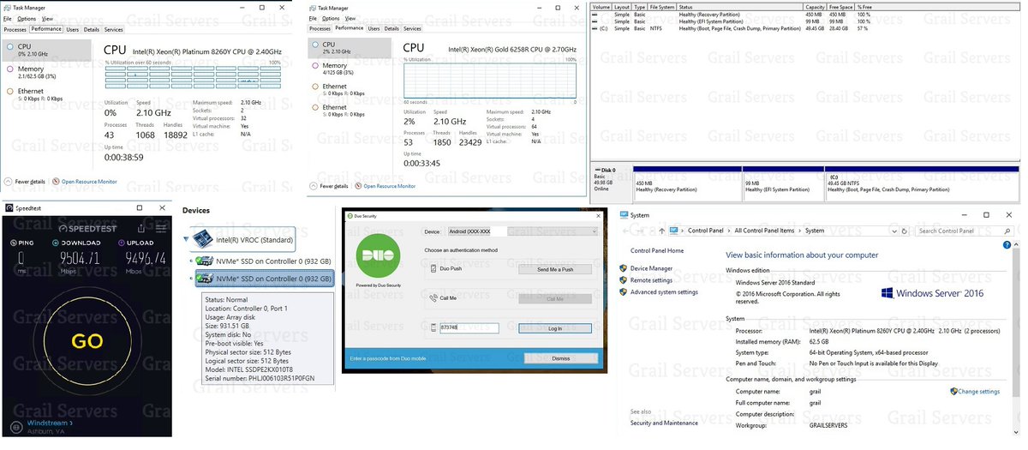Select the (C:) volume row in Disk Management
The image size is (1028, 450).
click(x=804, y=28)
